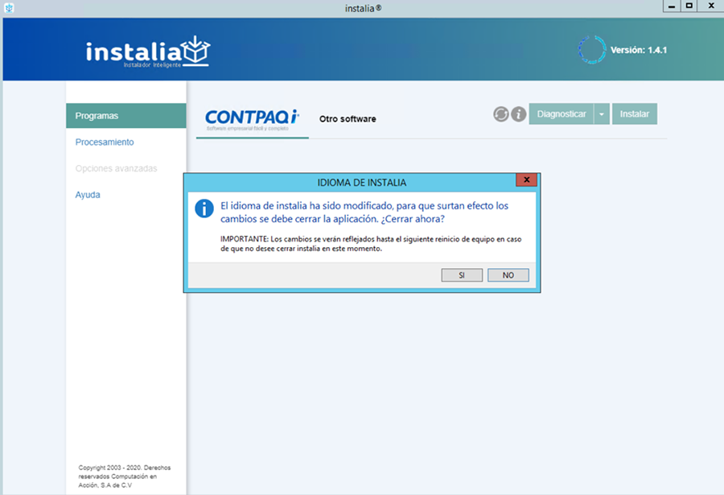
Task: Switch to the Otro software tab
Action: tap(348, 119)
